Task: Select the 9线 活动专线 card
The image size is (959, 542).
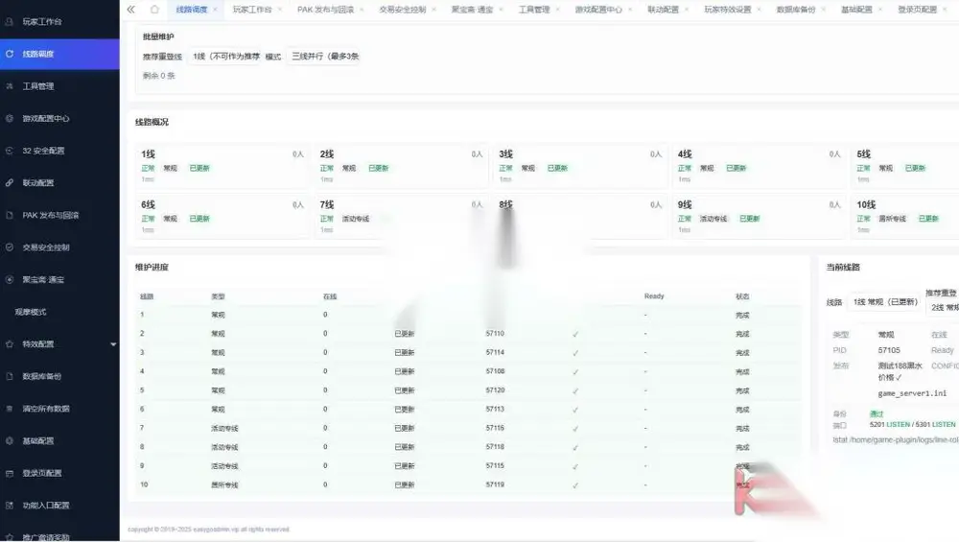Action: 759,217
